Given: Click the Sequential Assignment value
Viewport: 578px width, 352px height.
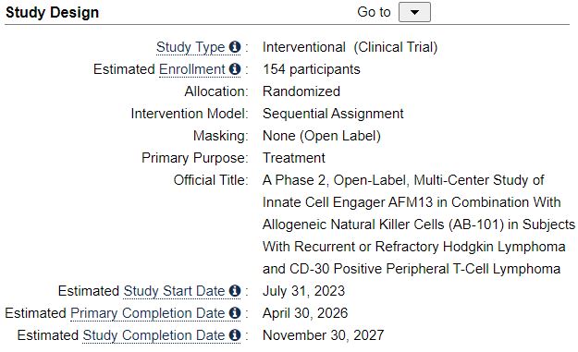Looking at the screenshot, I should coord(333,114).
